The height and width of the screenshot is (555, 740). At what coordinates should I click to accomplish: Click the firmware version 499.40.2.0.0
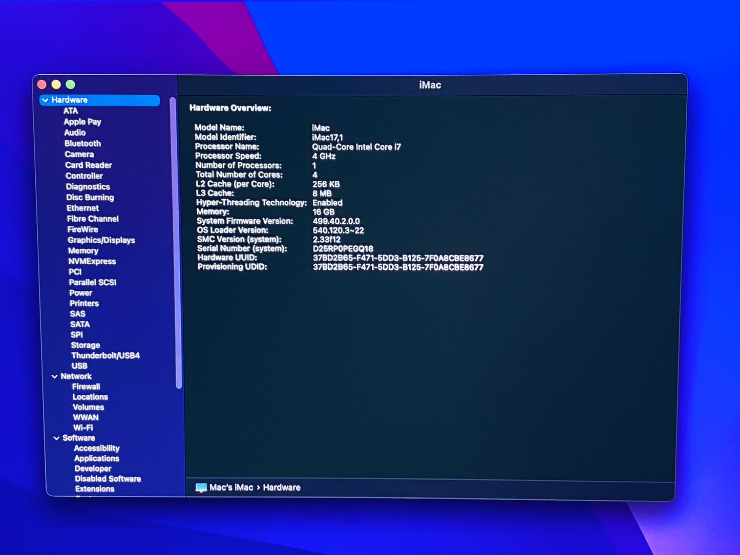click(336, 221)
